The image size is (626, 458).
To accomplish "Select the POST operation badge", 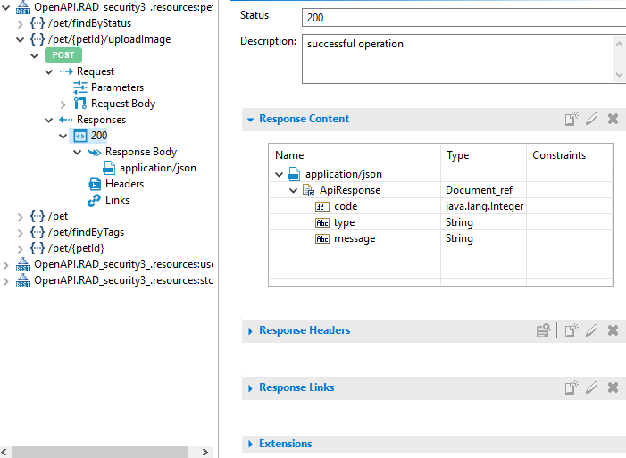I will tap(63, 55).
